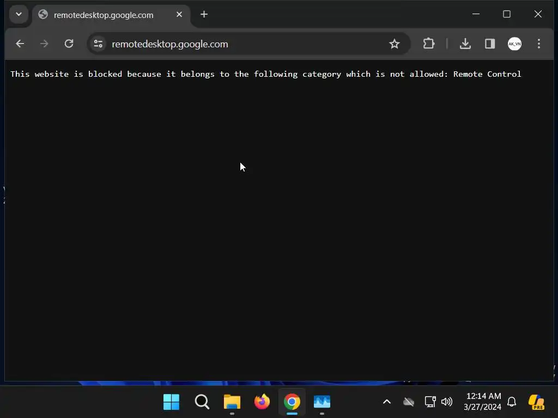
Task: Close the Chrome window
Action: pos(538,14)
